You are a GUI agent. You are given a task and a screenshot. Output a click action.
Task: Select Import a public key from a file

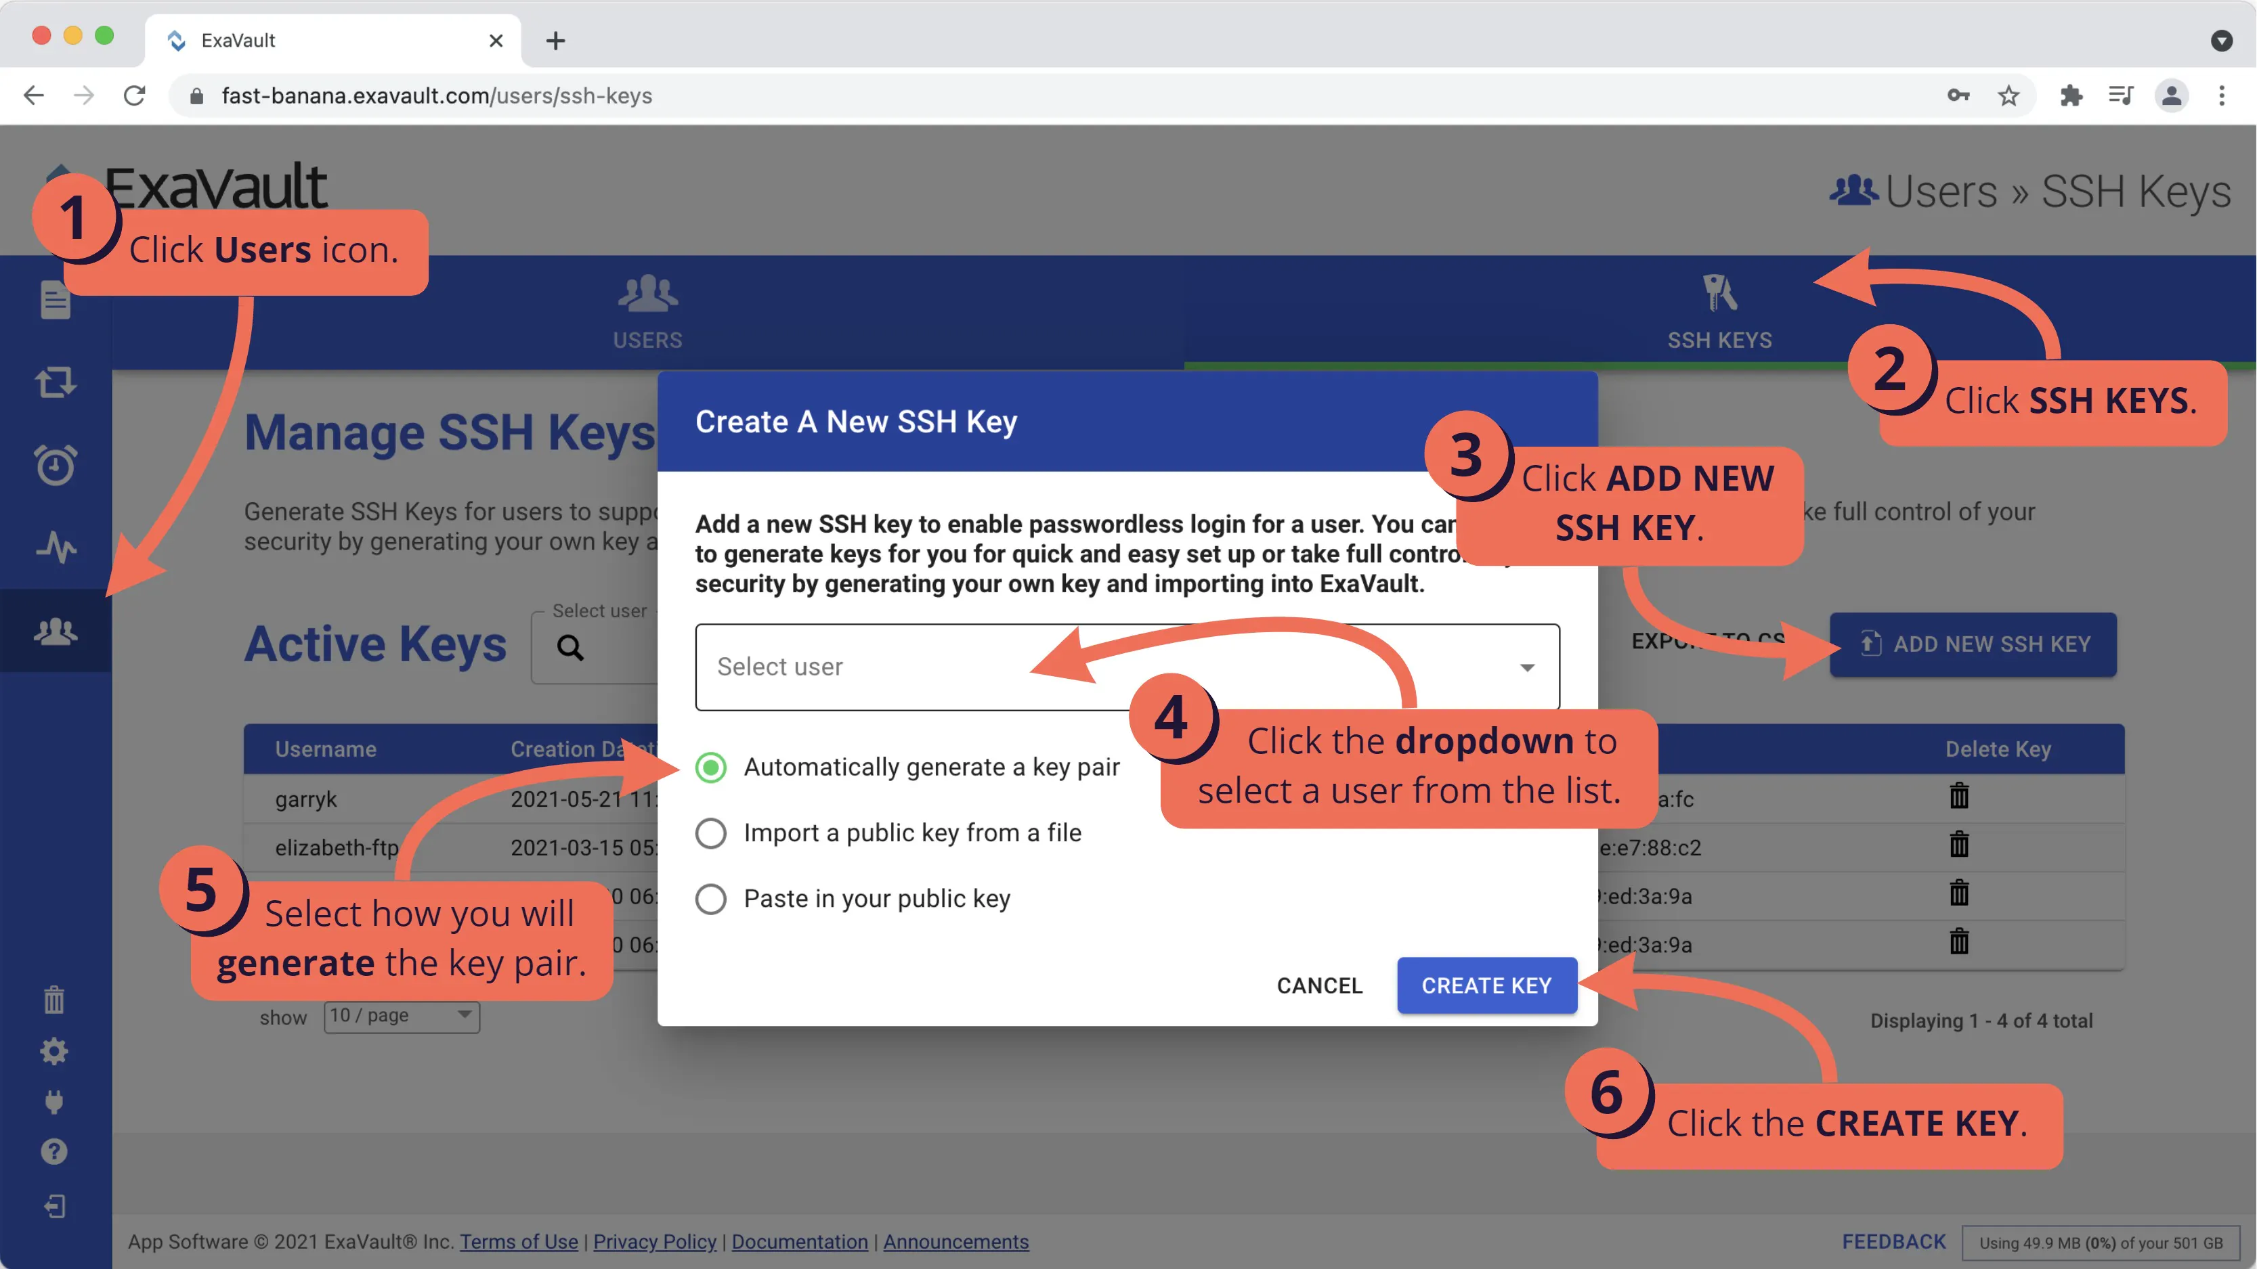[710, 833]
